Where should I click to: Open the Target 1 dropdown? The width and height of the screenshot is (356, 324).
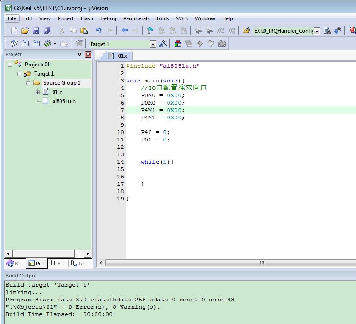[153, 44]
